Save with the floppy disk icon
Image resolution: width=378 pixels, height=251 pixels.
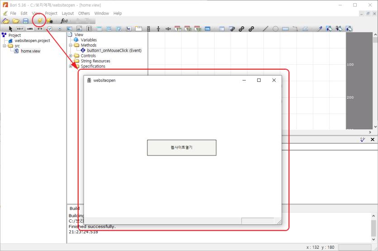26,21
